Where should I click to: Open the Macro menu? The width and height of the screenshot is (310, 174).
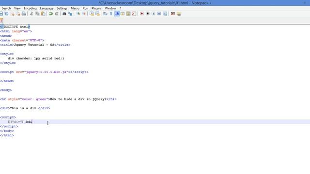[75, 8]
